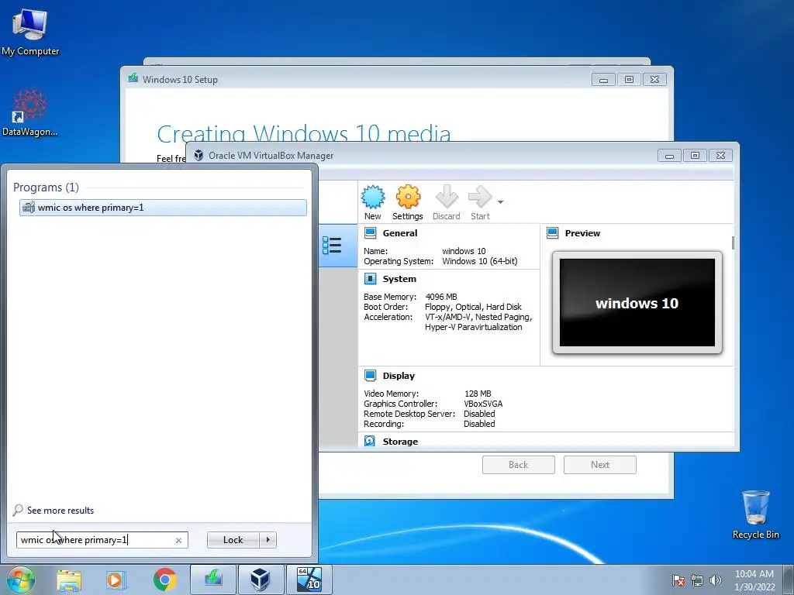Click the Programs (1) header
794x595 pixels.
click(46, 187)
